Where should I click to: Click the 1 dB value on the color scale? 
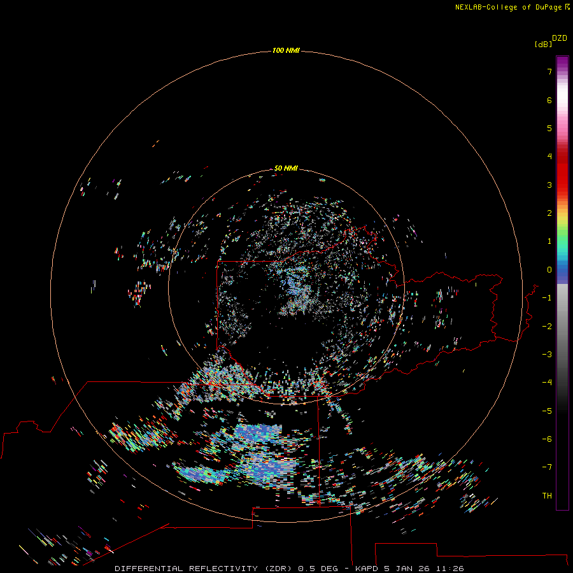[x=549, y=241]
